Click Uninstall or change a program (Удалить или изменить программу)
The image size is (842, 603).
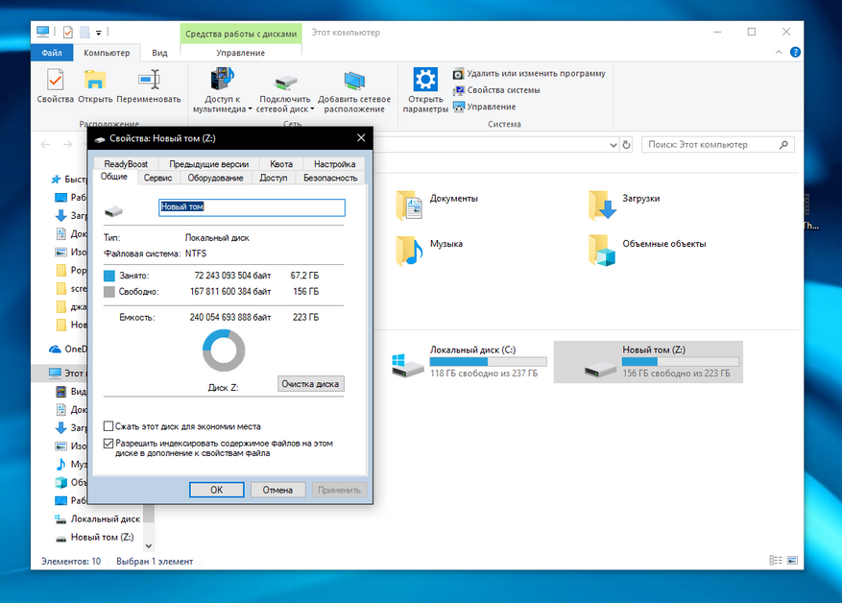[x=529, y=73]
